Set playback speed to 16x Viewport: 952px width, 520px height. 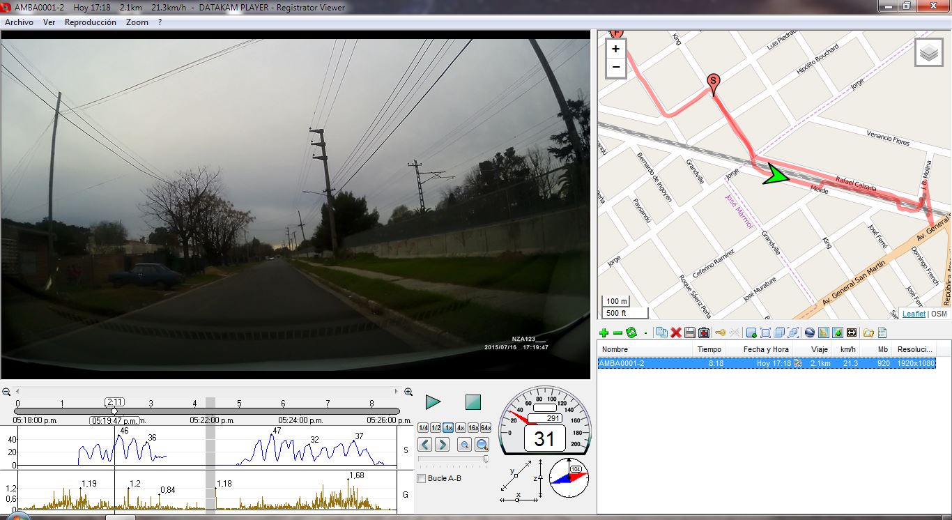(473, 428)
